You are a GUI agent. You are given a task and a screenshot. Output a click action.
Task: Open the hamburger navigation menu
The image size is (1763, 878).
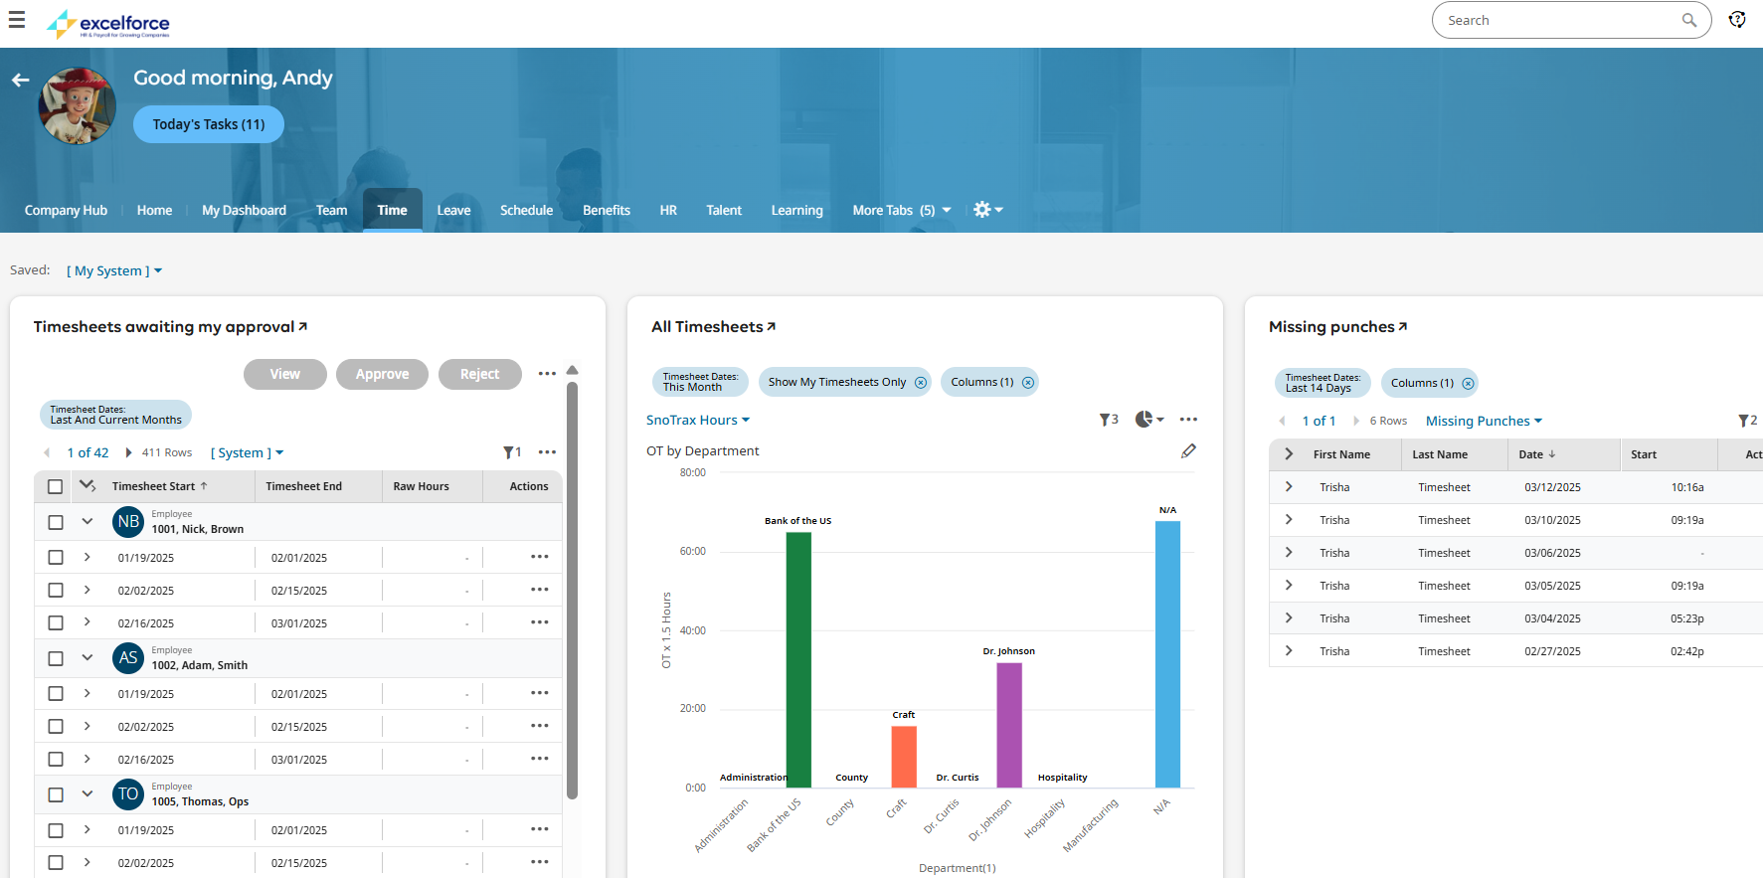coord(17,20)
